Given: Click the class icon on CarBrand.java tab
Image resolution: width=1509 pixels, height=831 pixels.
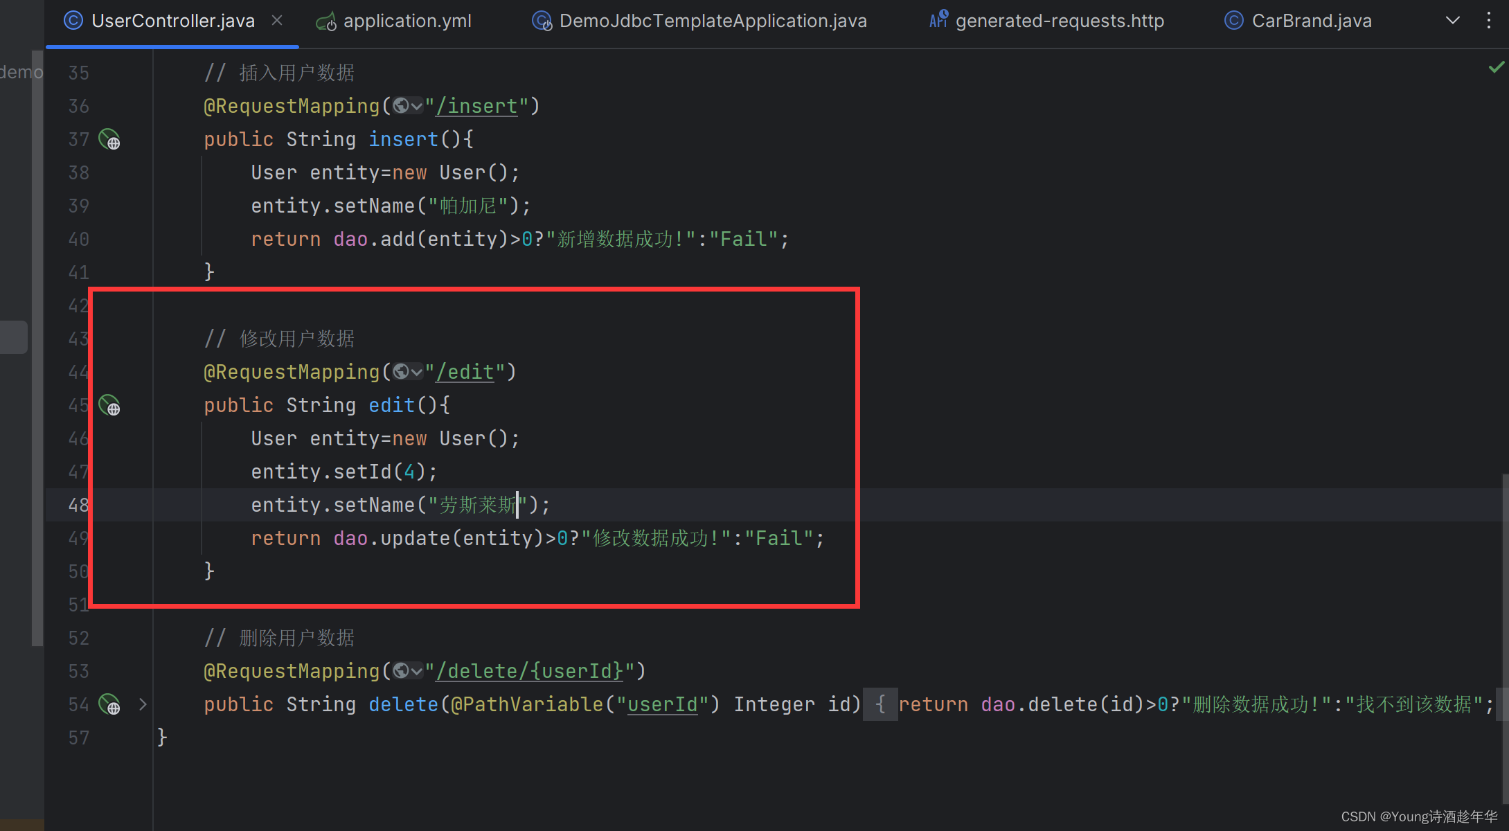Looking at the screenshot, I should click(1234, 20).
